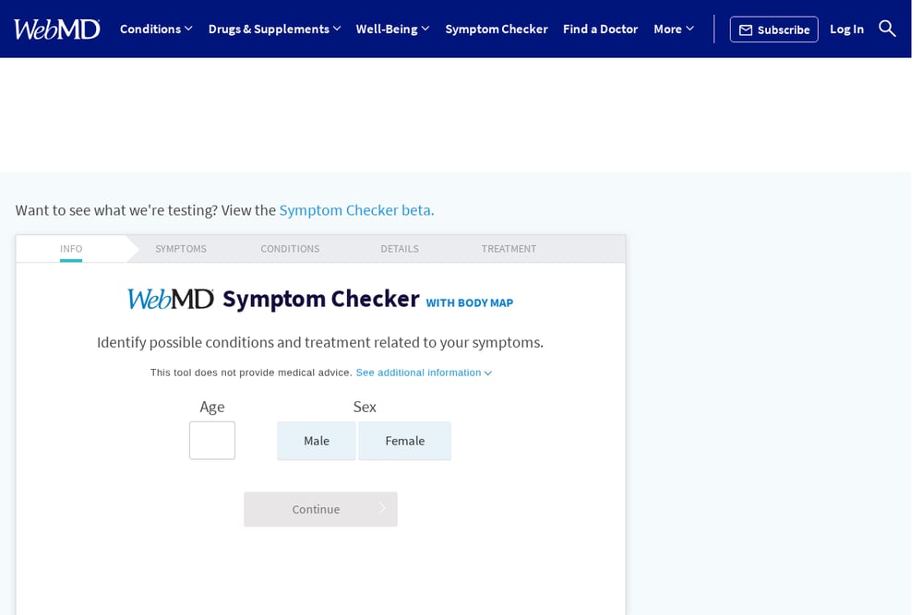Image resolution: width=923 pixels, height=615 pixels.
Task: Click the arrow icon on Continue button
Action: click(382, 509)
